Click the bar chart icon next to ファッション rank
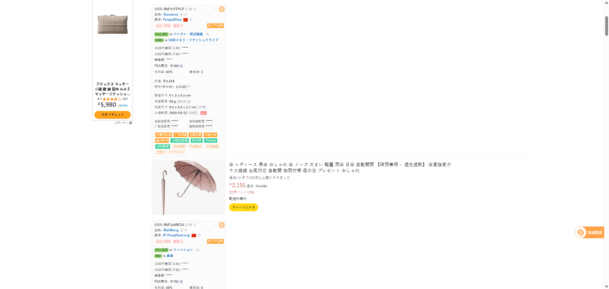Screen dimensions: 609x289 tap(198, 250)
